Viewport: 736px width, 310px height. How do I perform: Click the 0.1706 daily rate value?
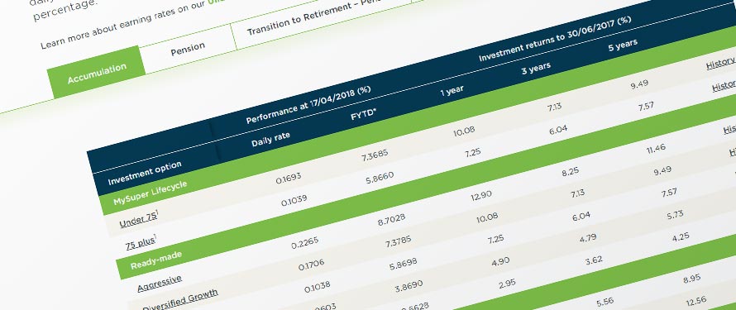311,265
